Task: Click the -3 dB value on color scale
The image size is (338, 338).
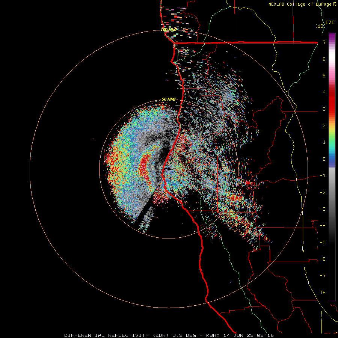Action: coord(323,209)
